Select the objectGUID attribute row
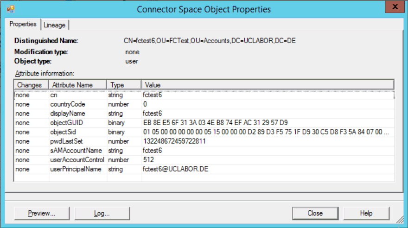The height and width of the screenshot is (228, 408). [x=204, y=123]
